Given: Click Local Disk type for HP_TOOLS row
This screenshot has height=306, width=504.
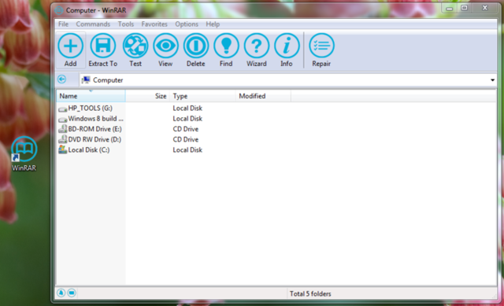Looking at the screenshot, I should coord(187,109).
